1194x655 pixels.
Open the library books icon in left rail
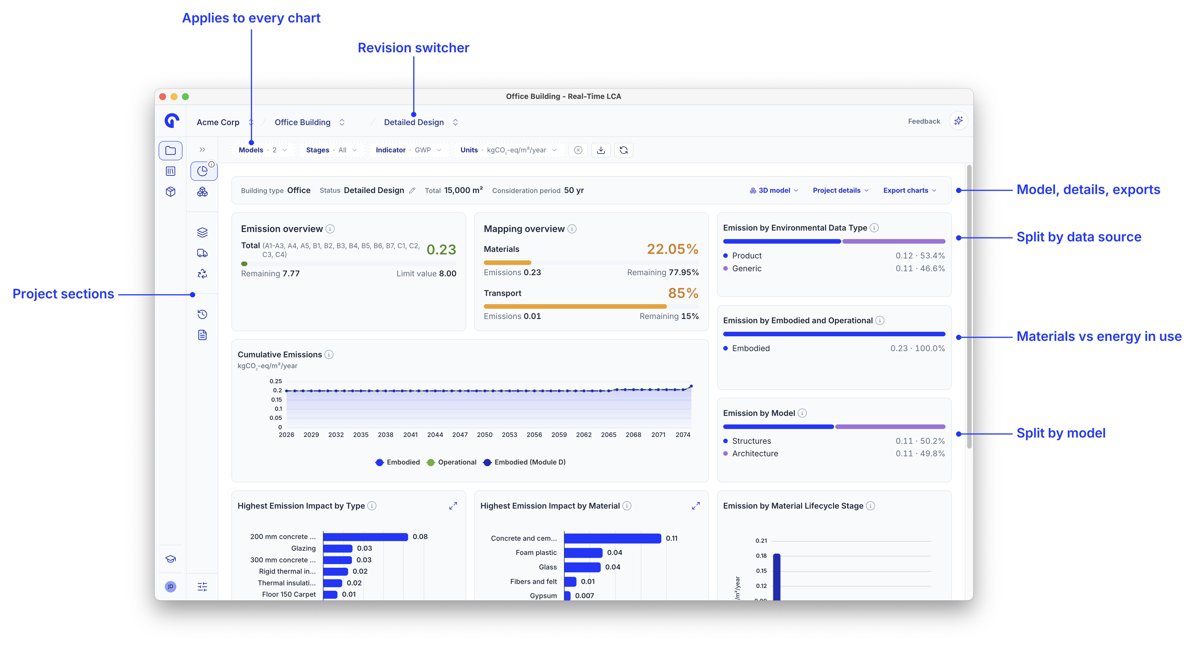(171, 171)
